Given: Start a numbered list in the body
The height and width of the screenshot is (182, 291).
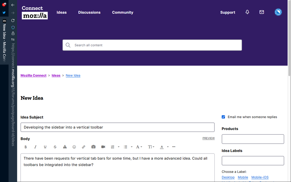Looking at the screenshot, I should (x=113, y=147).
